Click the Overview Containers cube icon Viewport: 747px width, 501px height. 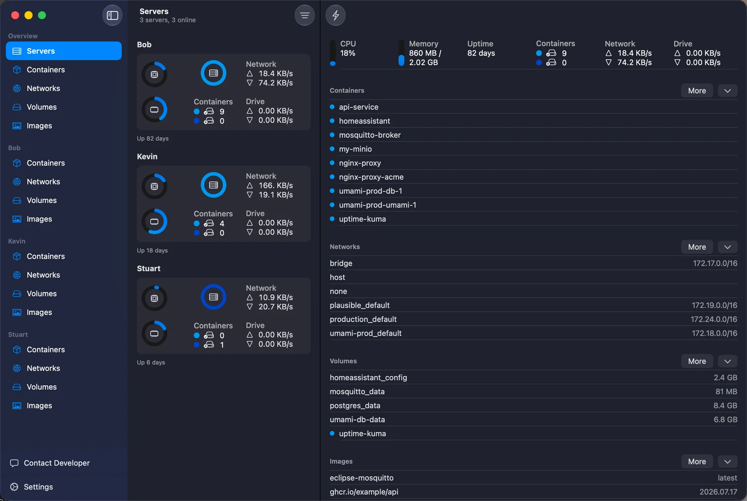pyautogui.click(x=17, y=70)
